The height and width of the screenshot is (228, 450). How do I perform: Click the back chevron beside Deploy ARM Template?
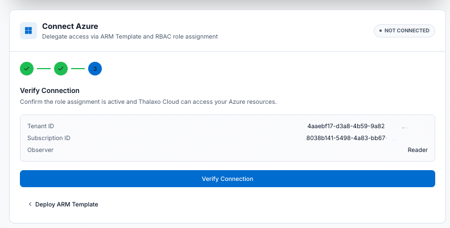[x=30, y=204]
